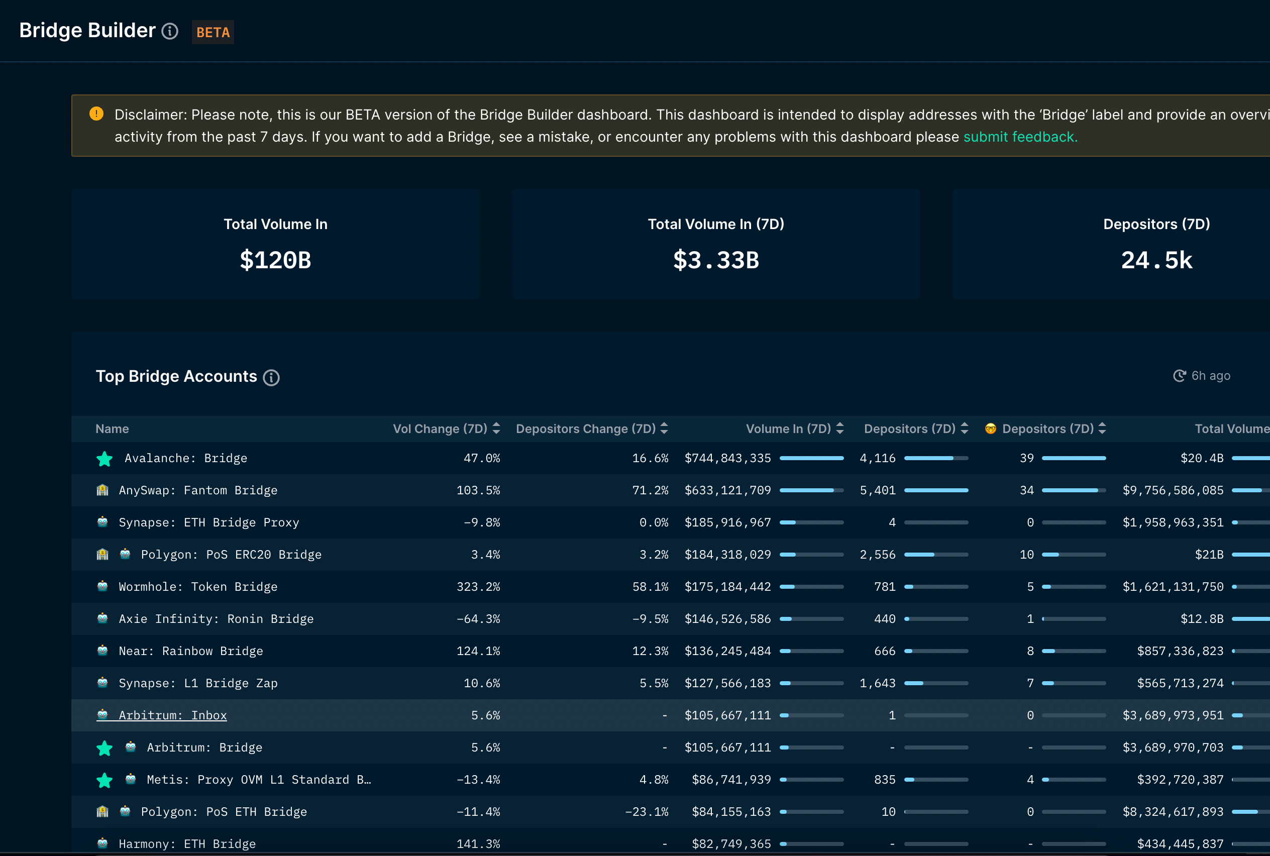Open the submit feedback link
This screenshot has height=856, width=1270.
pyautogui.click(x=1020, y=137)
